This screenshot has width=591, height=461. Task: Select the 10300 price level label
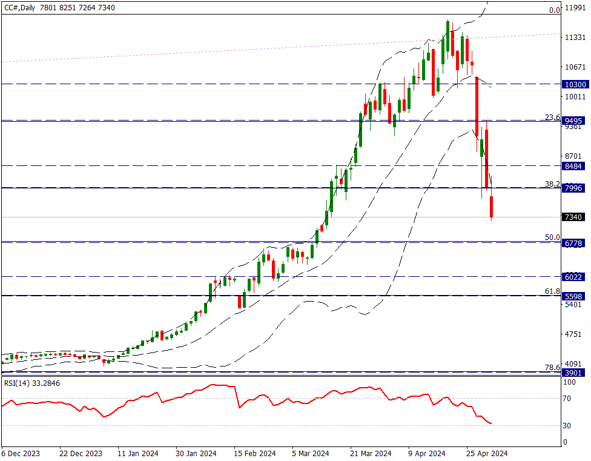pos(572,85)
